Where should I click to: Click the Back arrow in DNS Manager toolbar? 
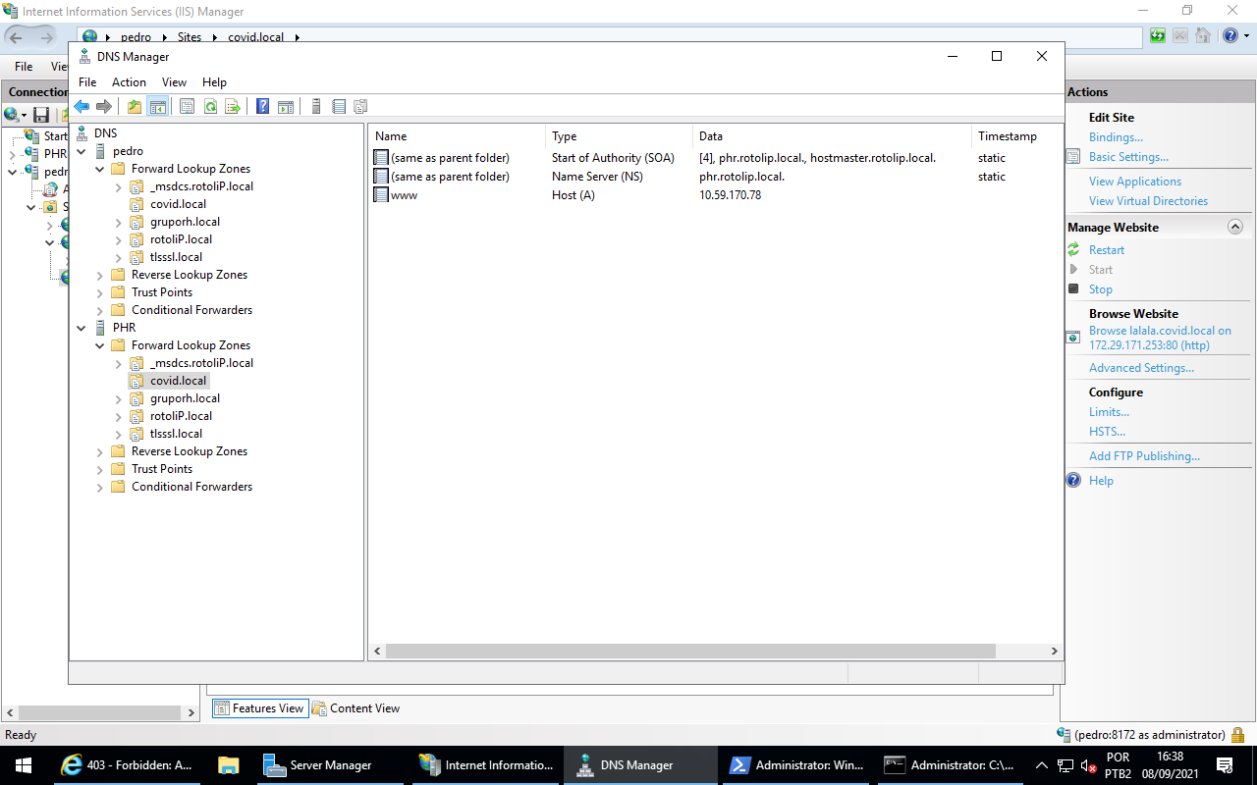(82, 106)
